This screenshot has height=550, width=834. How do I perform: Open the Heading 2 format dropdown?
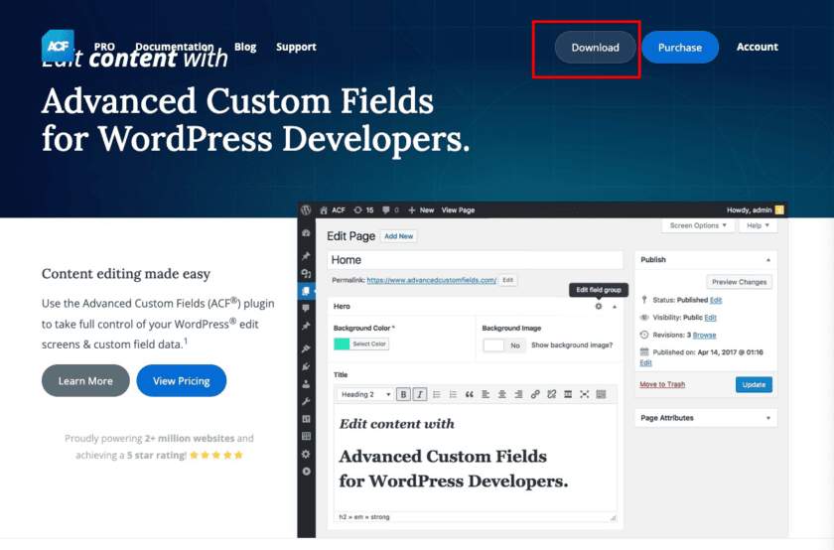tap(364, 394)
